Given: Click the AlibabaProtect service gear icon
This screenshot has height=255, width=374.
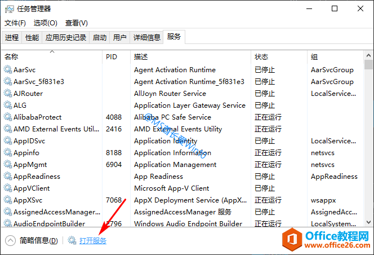Looking at the screenshot, I should pyautogui.click(x=8, y=117).
